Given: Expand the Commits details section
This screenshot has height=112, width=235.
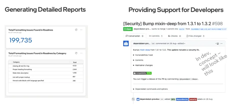Looking at the screenshot, I should click(138, 60).
